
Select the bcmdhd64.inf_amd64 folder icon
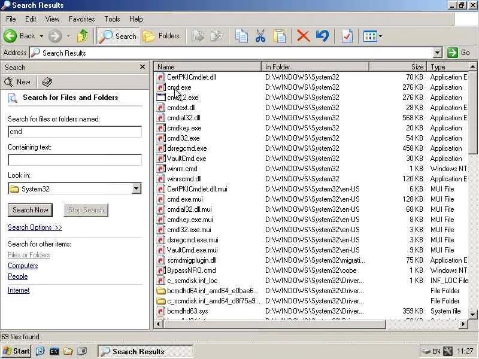click(160, 291)
